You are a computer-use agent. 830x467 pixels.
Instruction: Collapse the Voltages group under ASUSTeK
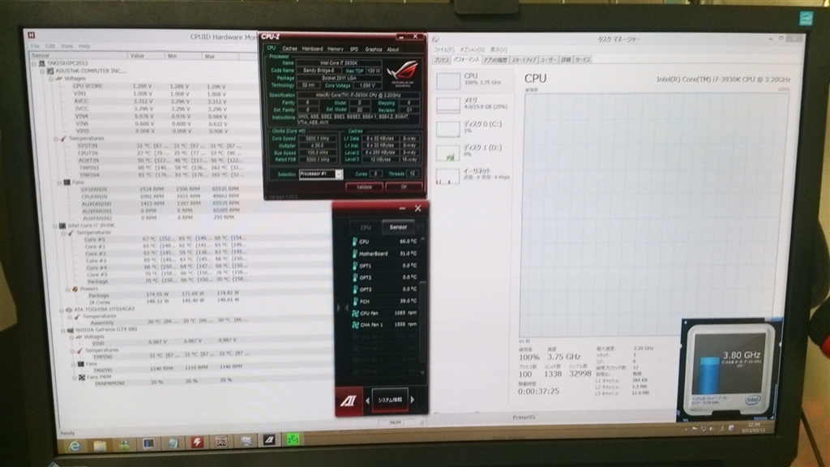click(x=51, y=79)
